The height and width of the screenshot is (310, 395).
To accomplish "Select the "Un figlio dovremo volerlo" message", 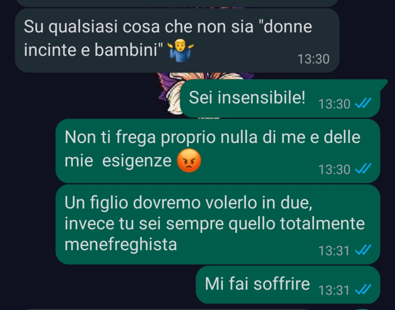I will (x=218, y=224).
